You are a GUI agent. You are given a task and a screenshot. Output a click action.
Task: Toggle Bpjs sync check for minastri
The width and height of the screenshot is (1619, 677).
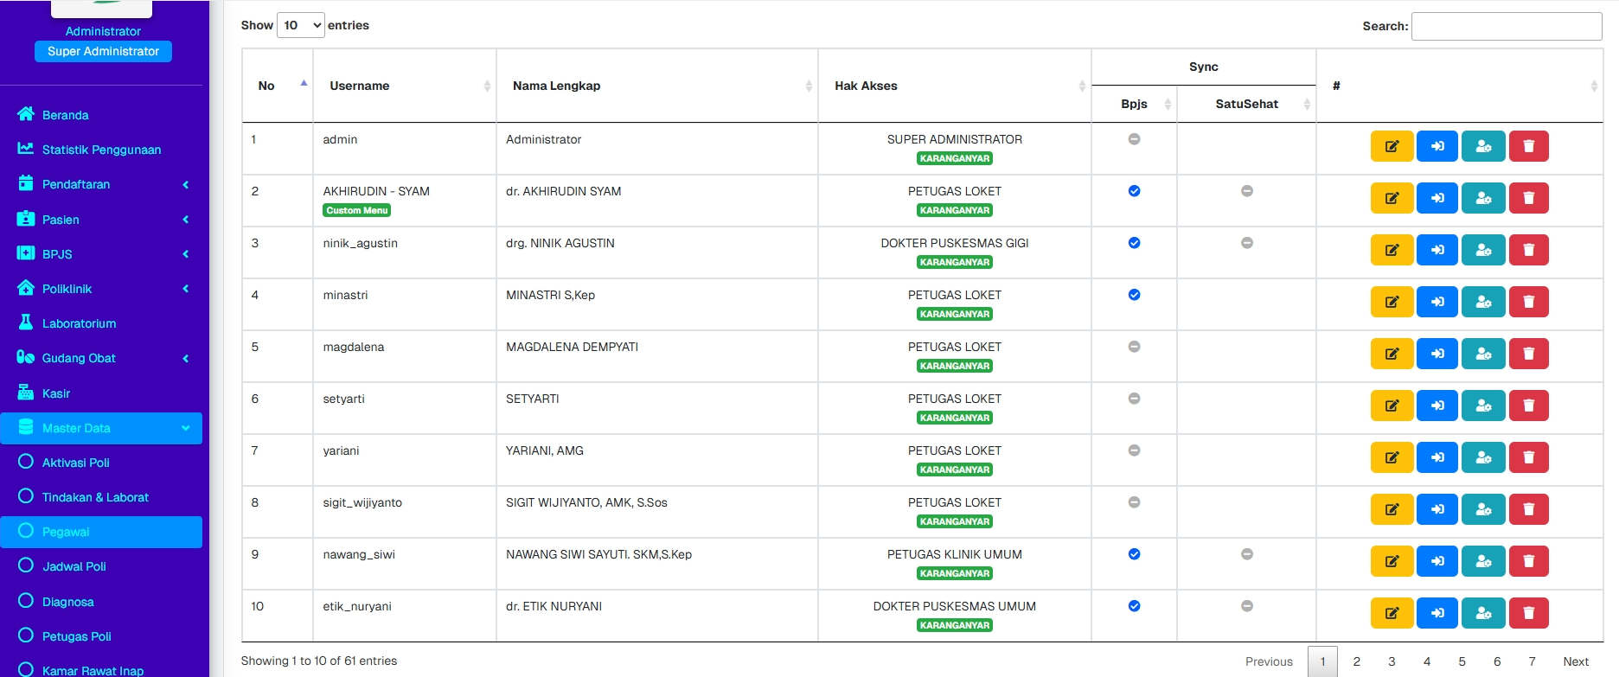1134,295
